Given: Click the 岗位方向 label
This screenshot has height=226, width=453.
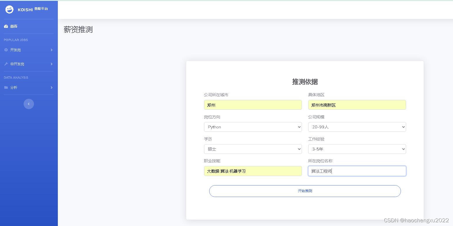Looking at the screenshot, I should coord(212,117).
